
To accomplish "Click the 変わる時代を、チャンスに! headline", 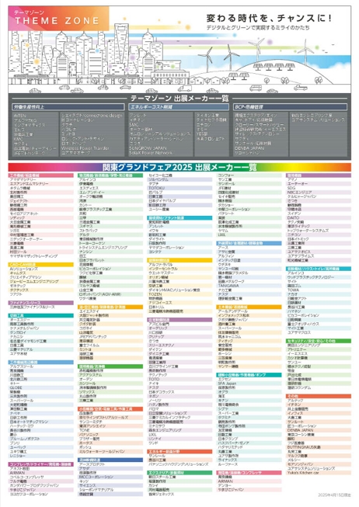I will pyautogui.click(x=270, y=18).
